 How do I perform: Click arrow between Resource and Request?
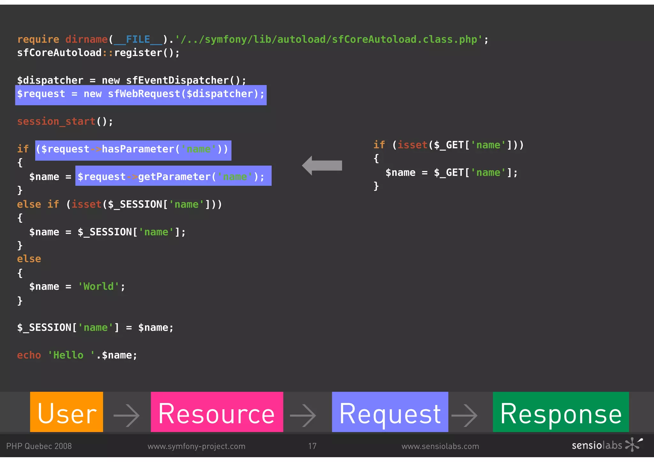[303, 415]
